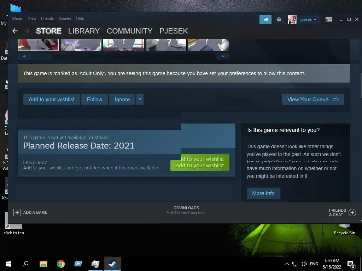Switch to the COMMUNITY tab
Image resolution: width=362 pixels, height=271 pixels.
click(129, 31)
